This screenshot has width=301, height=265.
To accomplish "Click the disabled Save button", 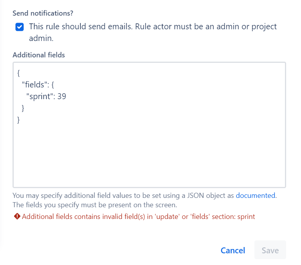I will pos(270,250).
